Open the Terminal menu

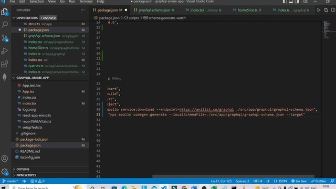[86, 2]
